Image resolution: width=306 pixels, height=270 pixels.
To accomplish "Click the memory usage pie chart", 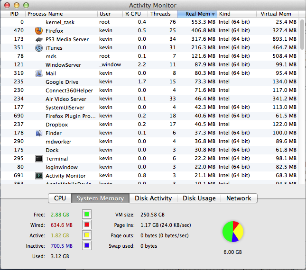I will click(233, 232).
